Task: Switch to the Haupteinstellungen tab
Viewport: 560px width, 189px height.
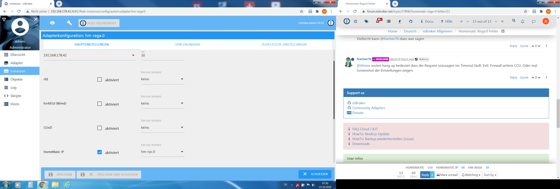Action: tap(92, 44)
